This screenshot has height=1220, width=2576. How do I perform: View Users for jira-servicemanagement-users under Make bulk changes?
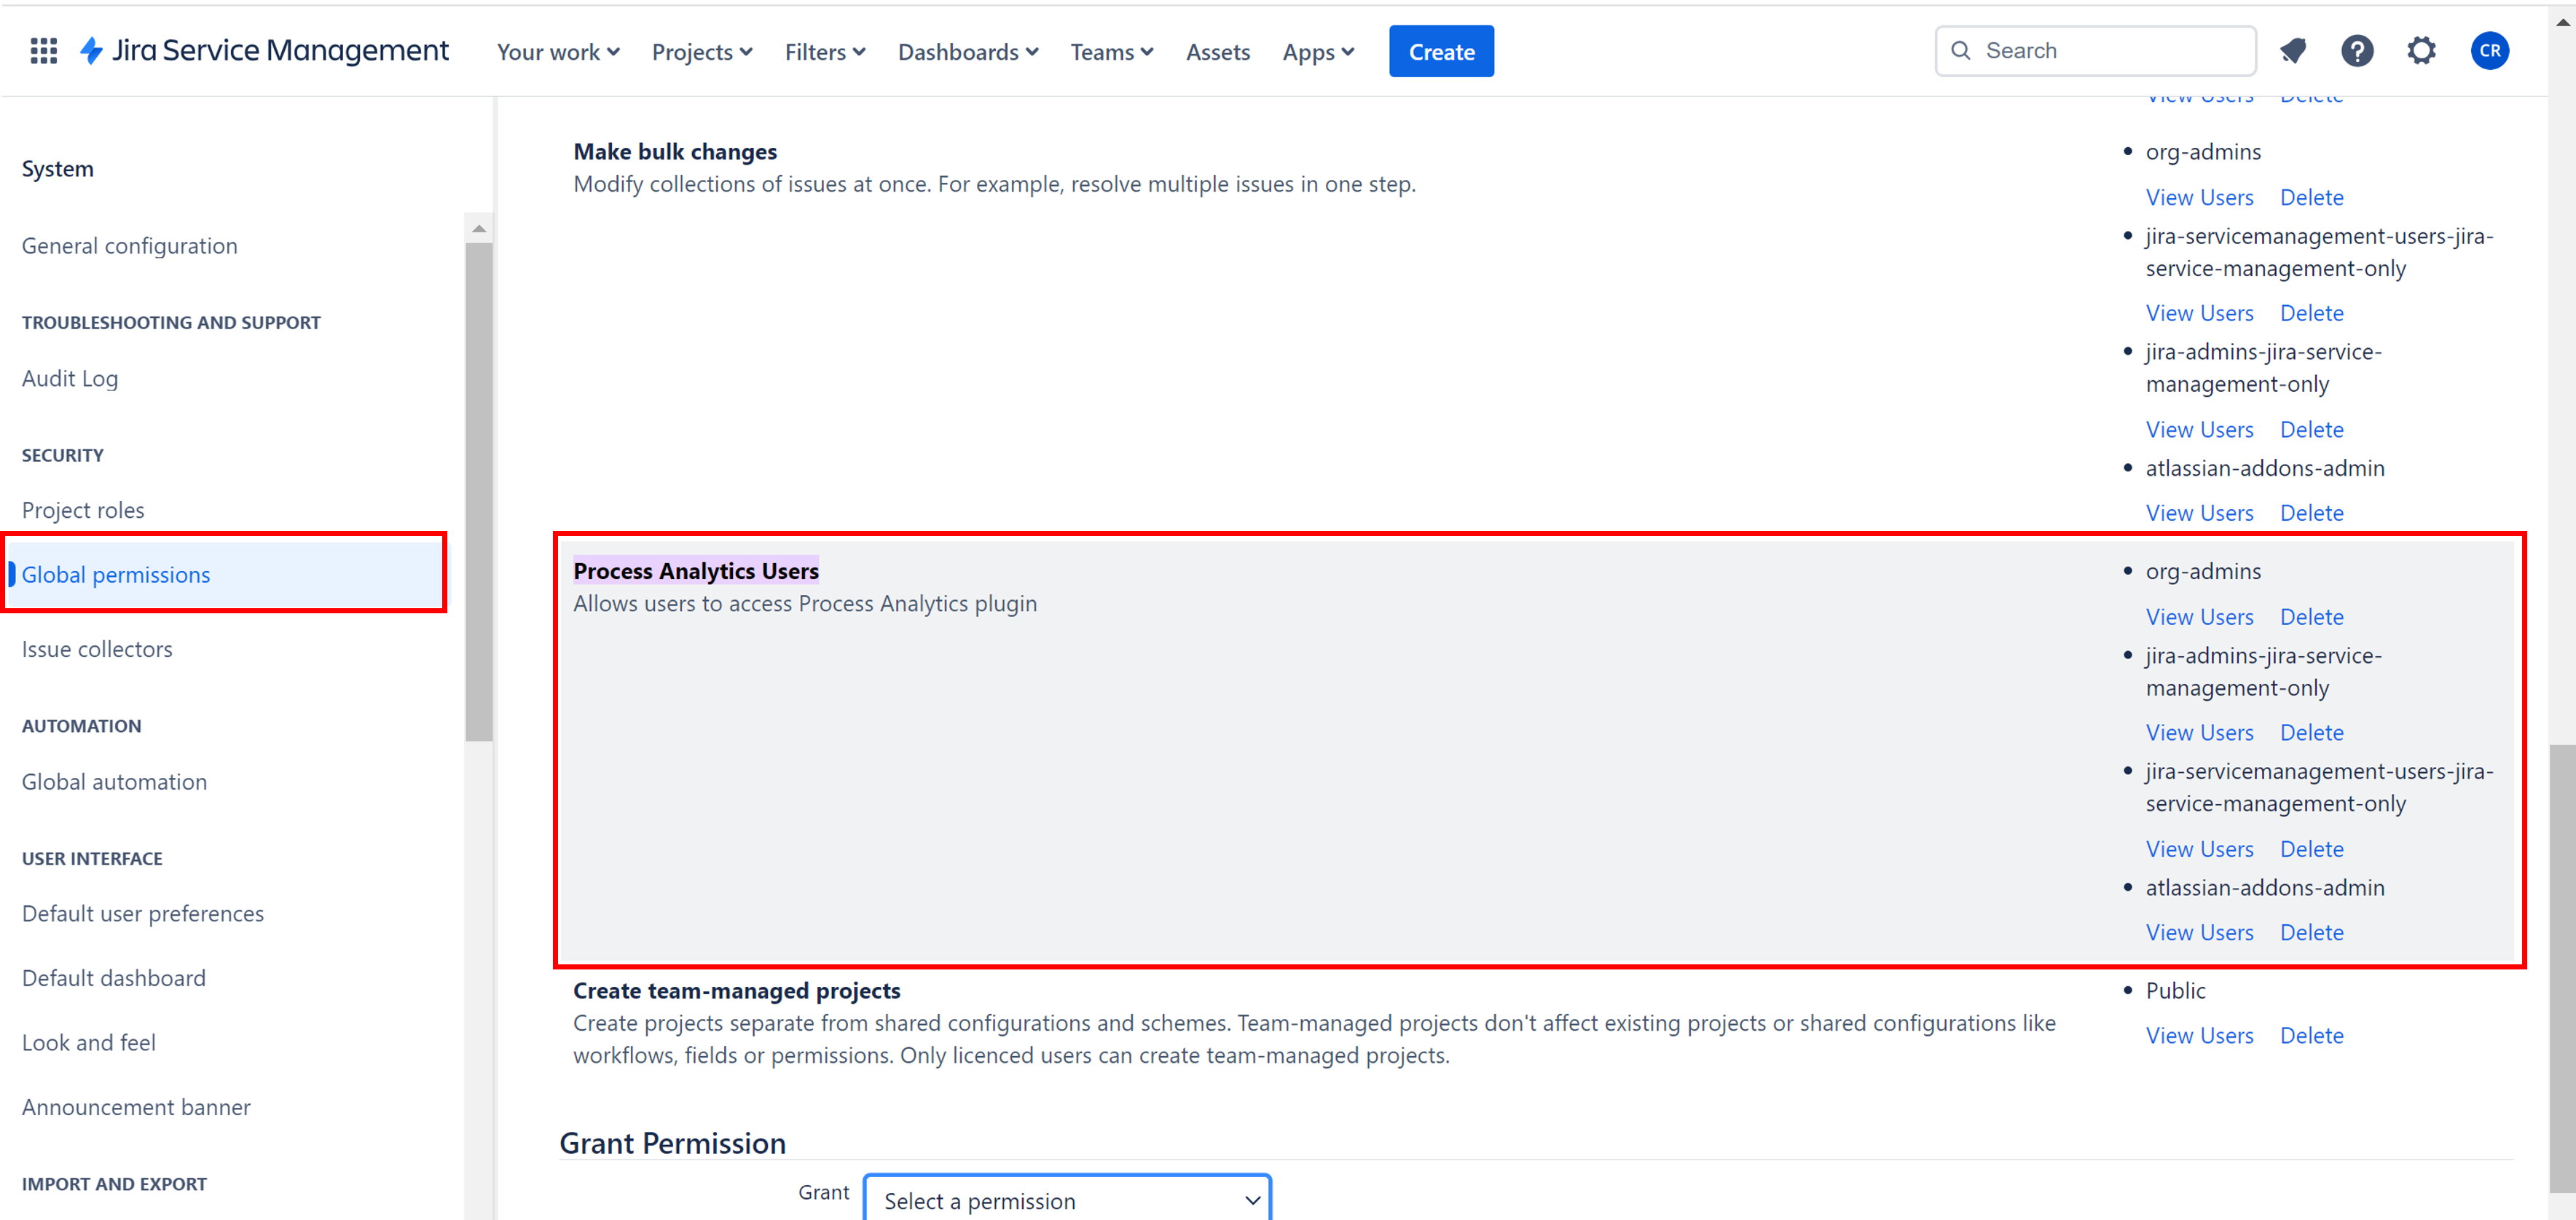[x=2199, y=313]
